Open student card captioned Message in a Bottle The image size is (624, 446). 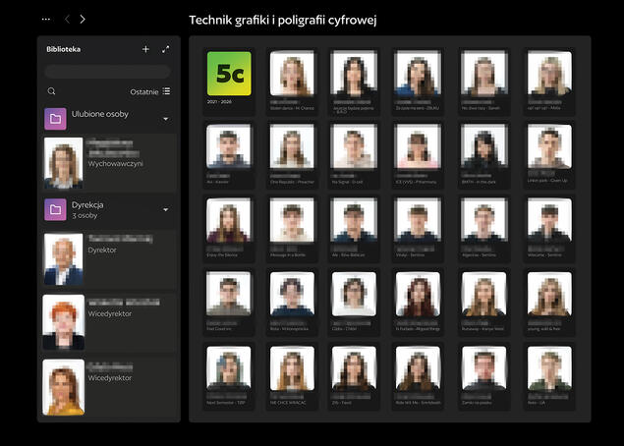coord(292,229)
